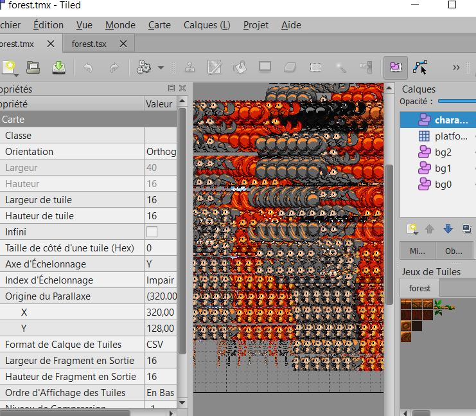Click the Ordre d'Affichage value En Bas

tap(161, 393)
